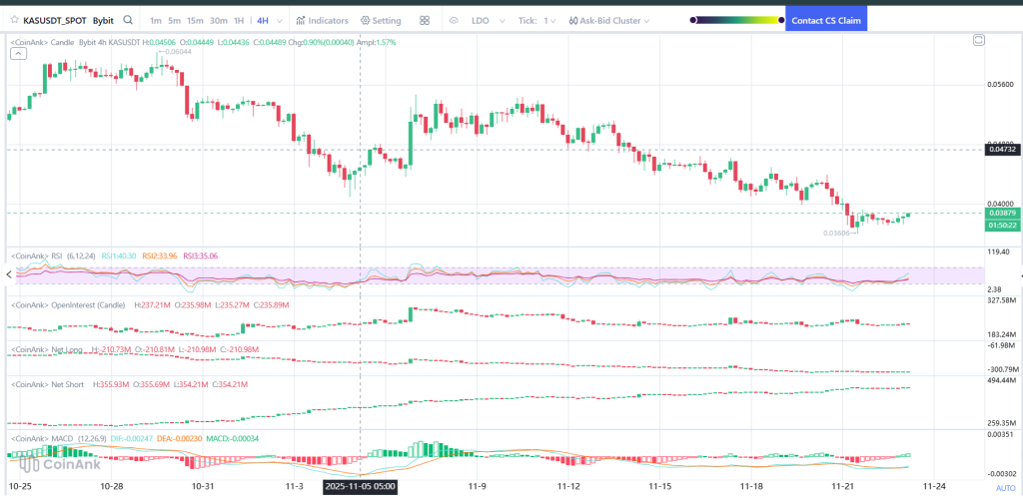Click the cloud icon next to LDO
The width and height of the screenshot is (1023, 500).
455,20
